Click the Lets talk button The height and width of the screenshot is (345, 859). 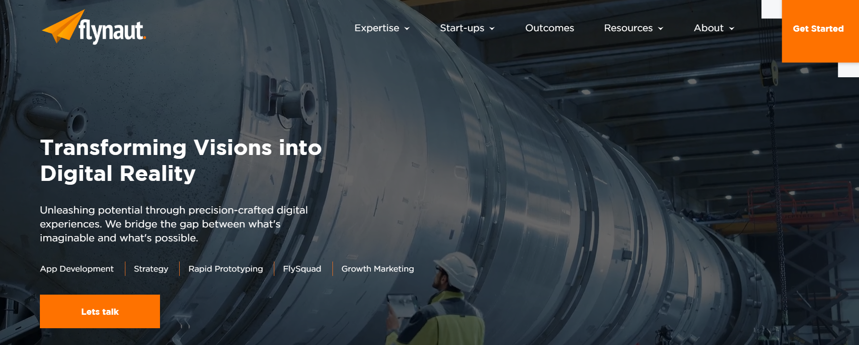coord(100,311)
